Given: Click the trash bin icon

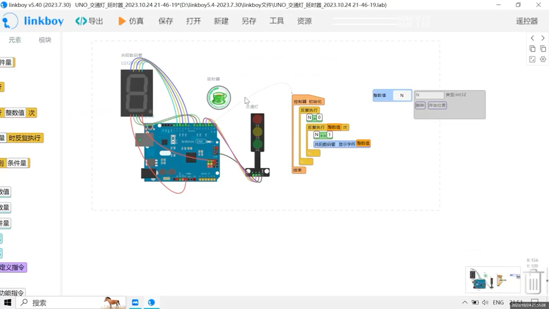Looking at the screenshot, I should coord(534,281).
